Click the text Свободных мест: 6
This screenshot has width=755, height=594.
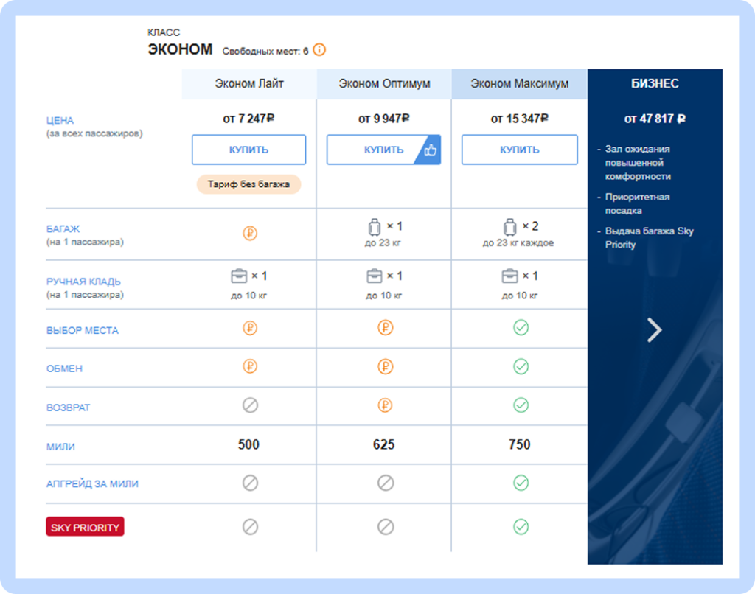pyautogui.click(x=265, y=52)
